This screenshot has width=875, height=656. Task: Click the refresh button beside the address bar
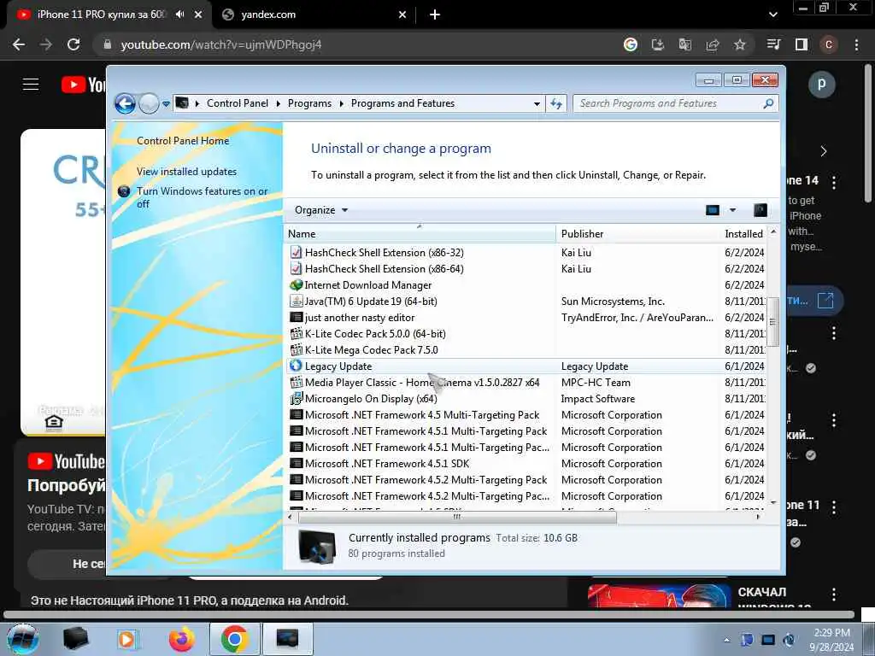coord(556,103)
